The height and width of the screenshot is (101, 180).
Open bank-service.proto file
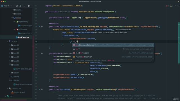pyautogui.click(x=23, y=69)
